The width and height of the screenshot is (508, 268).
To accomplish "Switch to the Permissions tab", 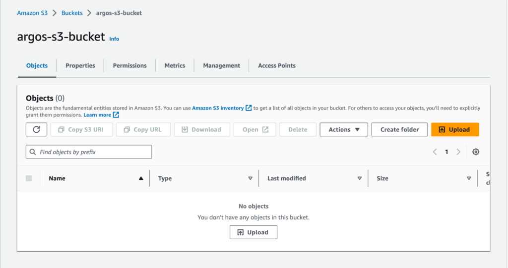I will 129,65.
